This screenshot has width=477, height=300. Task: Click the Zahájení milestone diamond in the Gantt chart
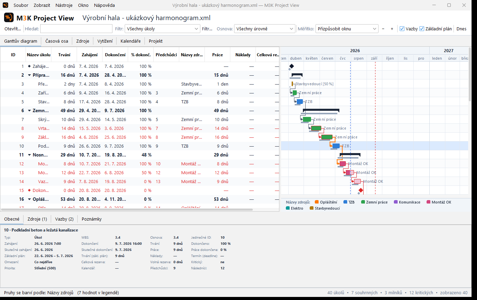pyautogui.click(x=291, y=66)
